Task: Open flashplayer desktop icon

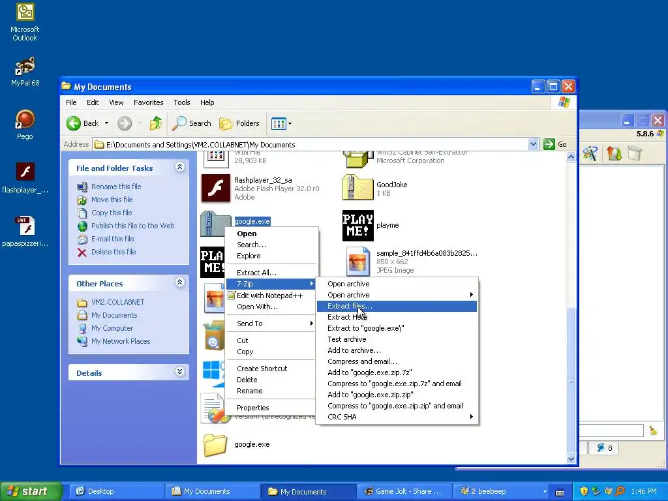Action: (x=25, y=178)
